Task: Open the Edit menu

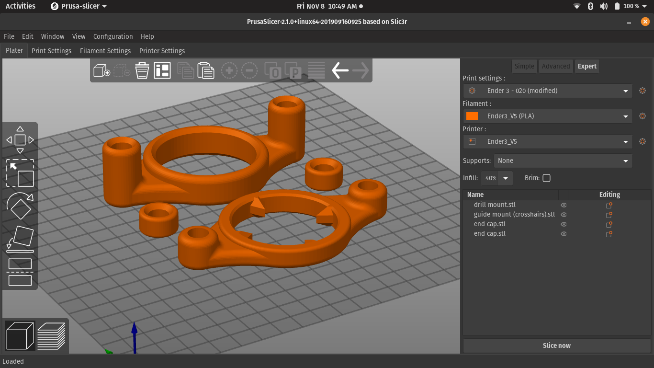Action: click(x=28, y=36)
